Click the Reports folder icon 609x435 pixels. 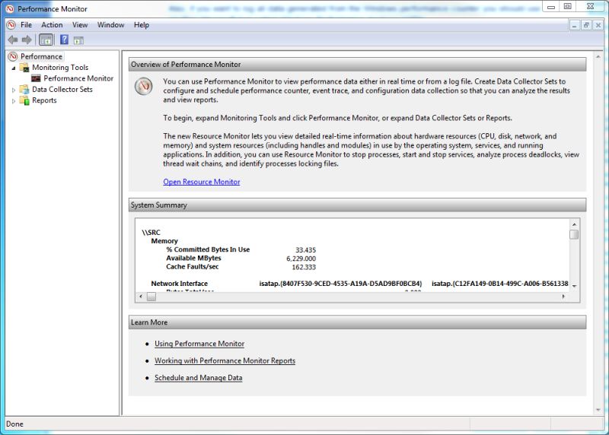click(x=24, y=100)
